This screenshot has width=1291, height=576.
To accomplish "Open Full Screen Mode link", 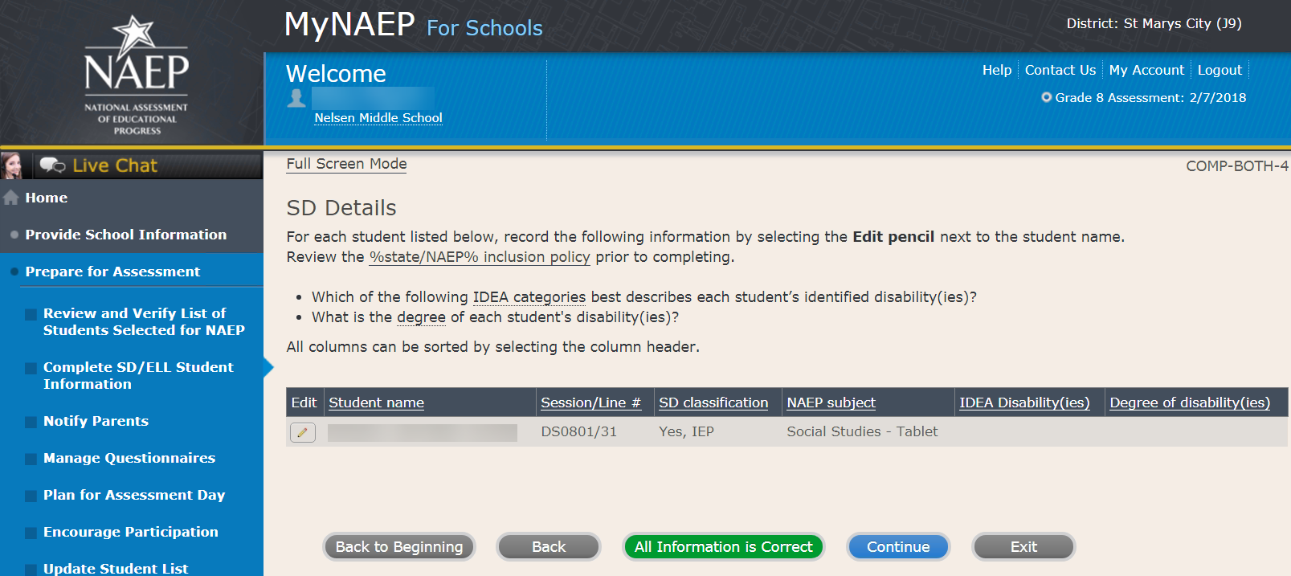I will pyautogui.click(x=346, y=164).
